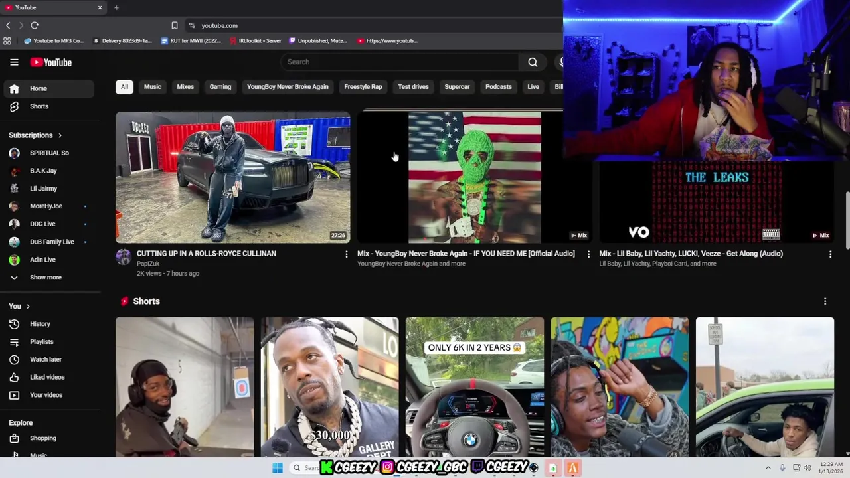Click the search magnifier button
The width and height of the screenshot is (850, 478).
[x=533, y=62]
